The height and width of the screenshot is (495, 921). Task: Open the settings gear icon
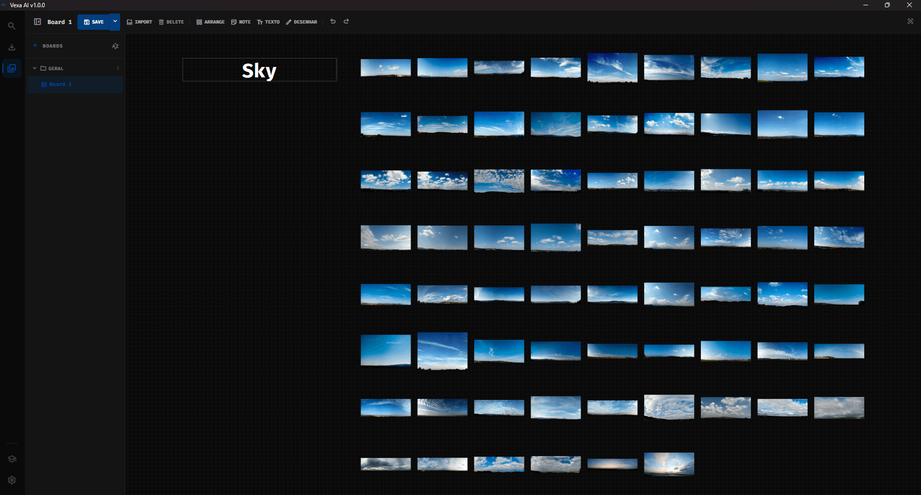[12, 480]
